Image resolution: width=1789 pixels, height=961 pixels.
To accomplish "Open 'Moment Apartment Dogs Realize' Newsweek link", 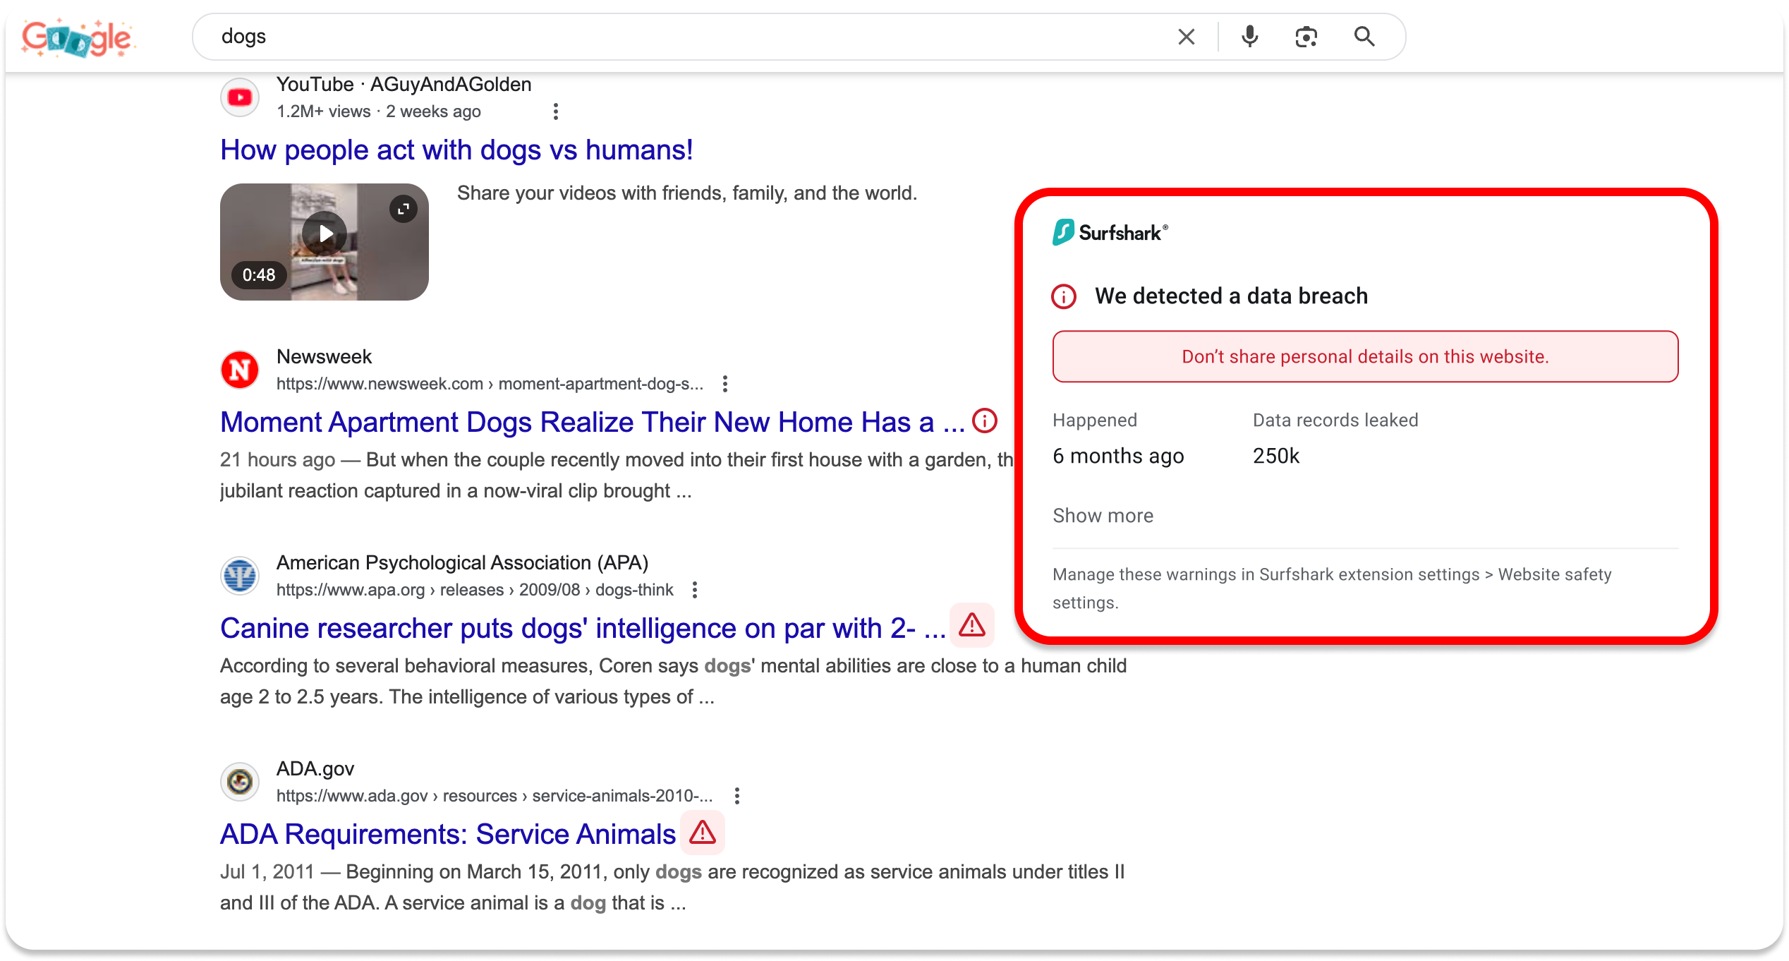I will (592, 422).
